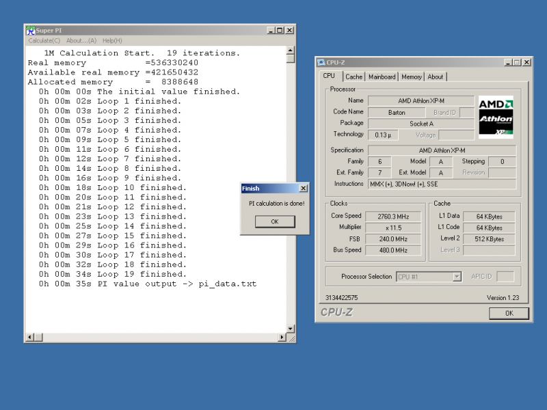Click the L1 Code 64 KBytes field
The image size is (547, 410).
489,228
